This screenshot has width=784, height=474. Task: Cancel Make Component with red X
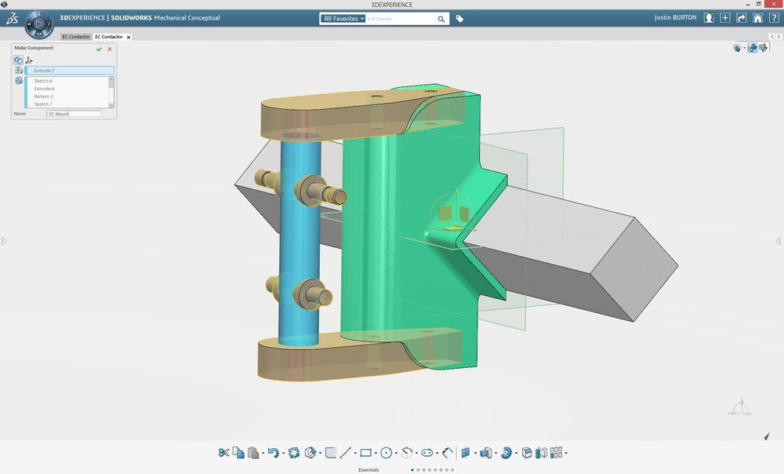click(x=110, y=49)
